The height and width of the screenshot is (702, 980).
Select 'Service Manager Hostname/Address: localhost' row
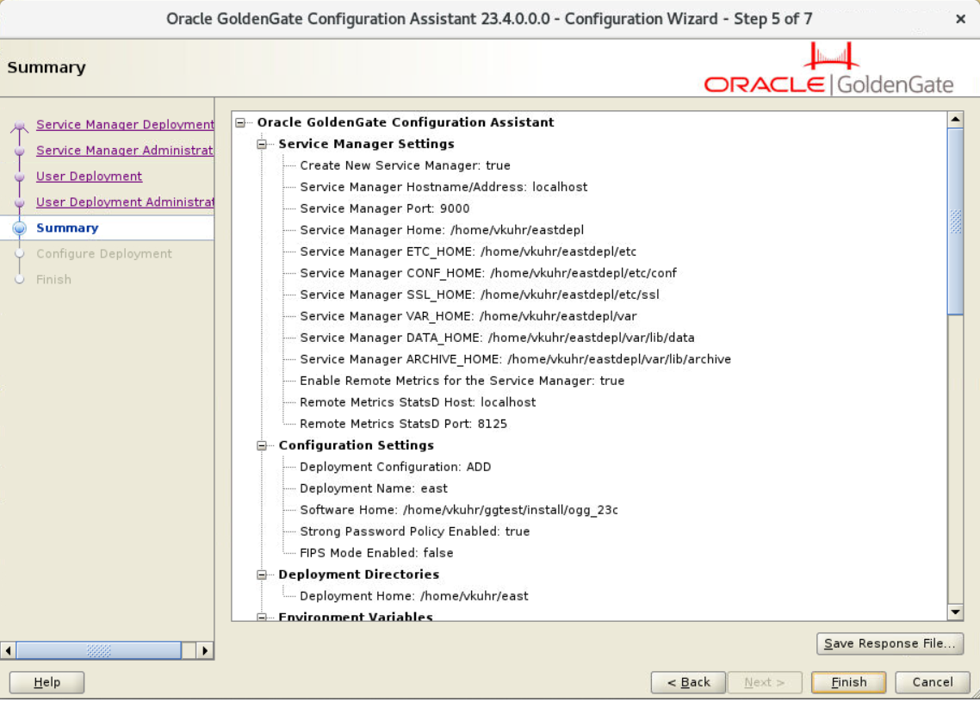coord(443,187)
